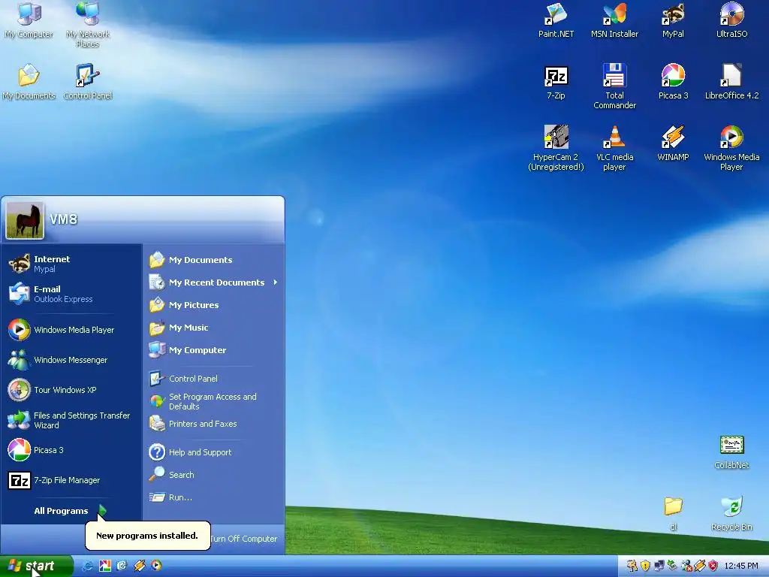Click Winamp icon in Quick Launch bar
The width and height of the screenshot is (769, 577).
pos(139,566)
